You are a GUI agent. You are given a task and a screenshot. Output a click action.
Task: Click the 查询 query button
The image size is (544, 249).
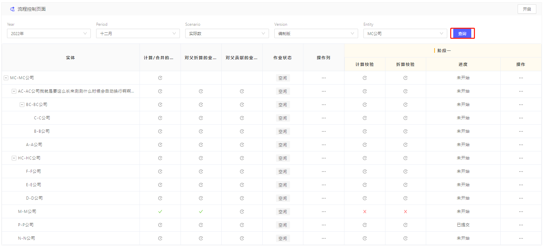pyautogui.click(x=462, y=33)
